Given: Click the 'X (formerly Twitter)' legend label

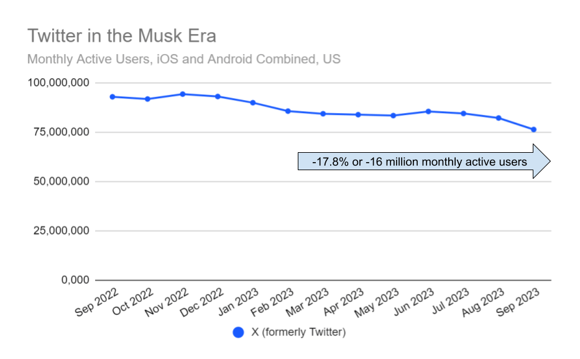Looking at the screenshot, I should (x=298, y=332).
